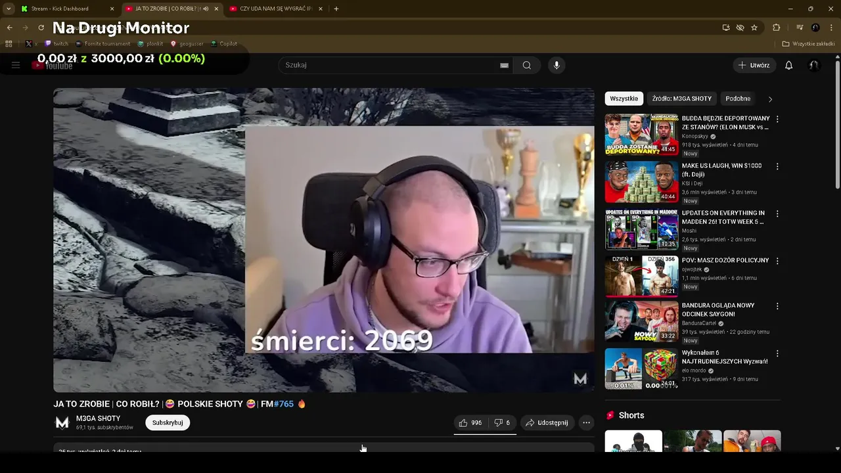Click the video player
The image size is (841, 473).
(324, 240)
